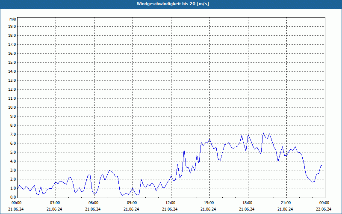Click the chart title 'Windgeschwindigkeit bis 20 [m/s]'

[x=173, y=4]
